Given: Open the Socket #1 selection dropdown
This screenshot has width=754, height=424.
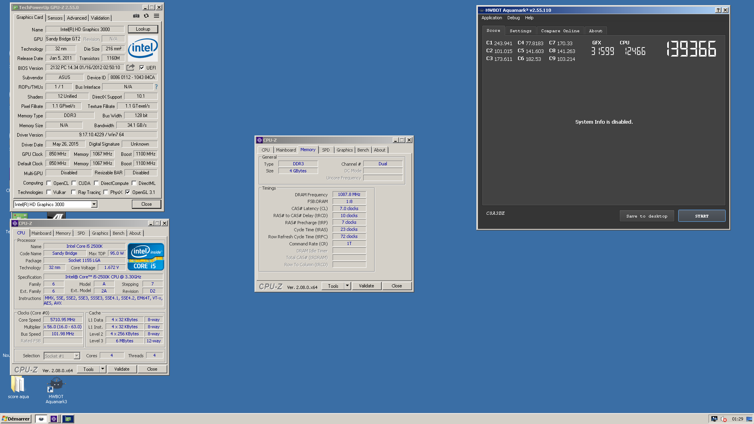Looking at the screenshot, I should 77,356.
